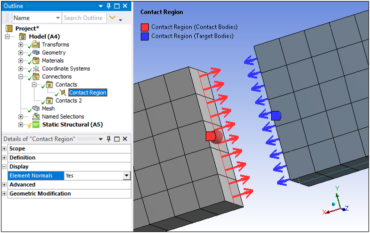Select Static Structural (A5) in outline
This screenshot has width=370, height=233.
pyautogui.click(x=72, y=124)
